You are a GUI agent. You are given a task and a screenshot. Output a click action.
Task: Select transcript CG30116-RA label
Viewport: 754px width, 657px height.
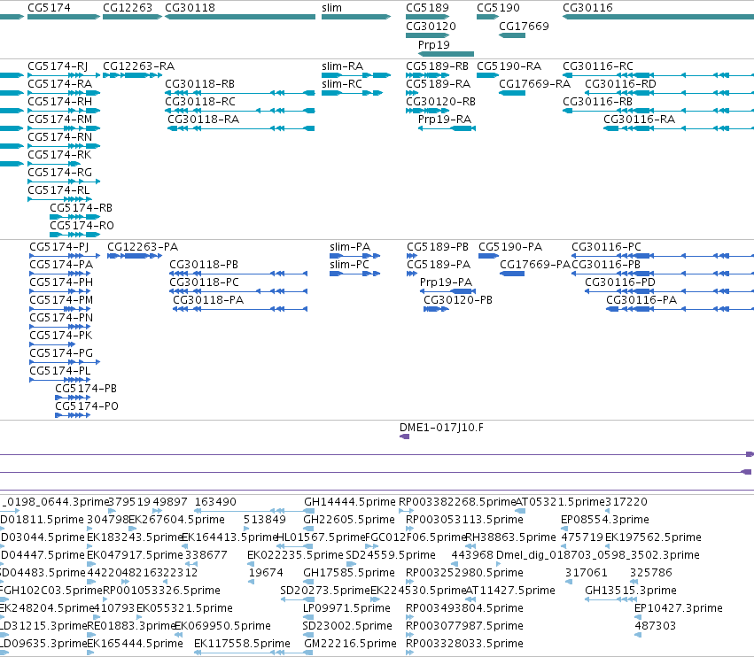point(639,120)
